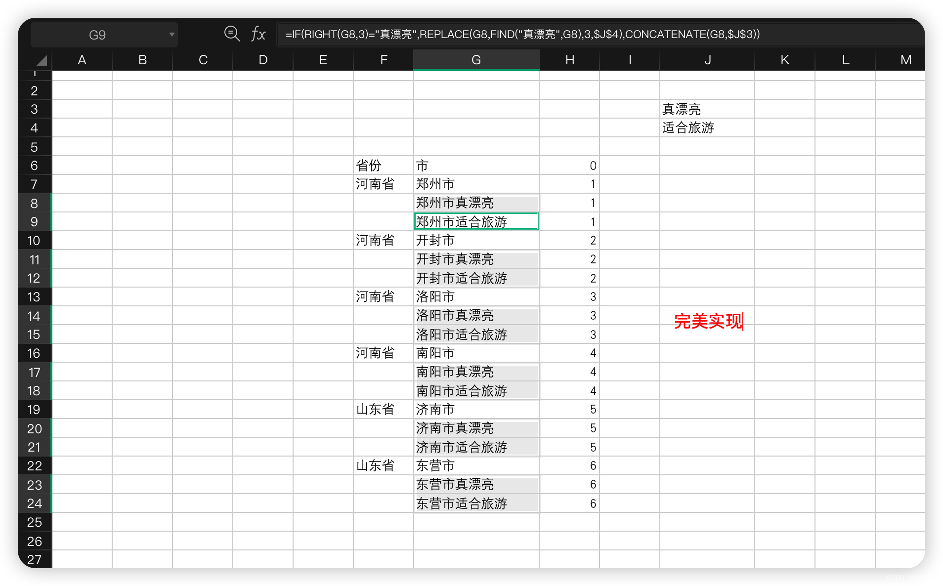Click cell H10 with value 2
943x586 pixels.
569,241
